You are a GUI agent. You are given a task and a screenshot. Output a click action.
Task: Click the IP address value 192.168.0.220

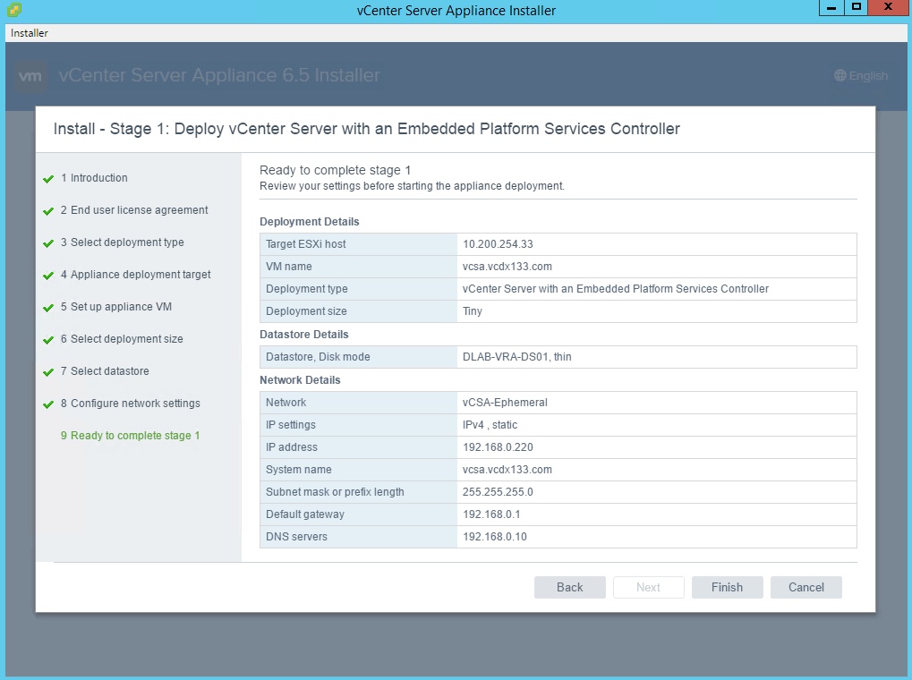[499, 447]
